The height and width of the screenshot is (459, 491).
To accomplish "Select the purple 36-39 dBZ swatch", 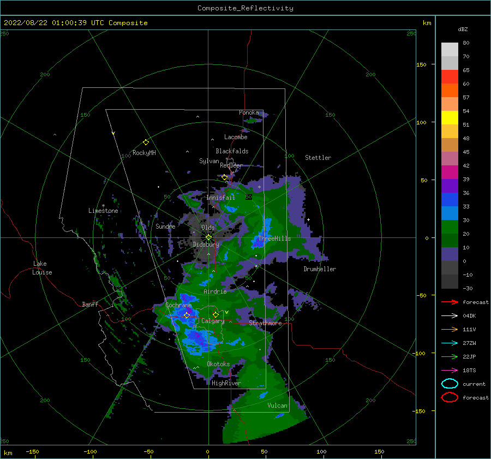I will coord(450,186).
